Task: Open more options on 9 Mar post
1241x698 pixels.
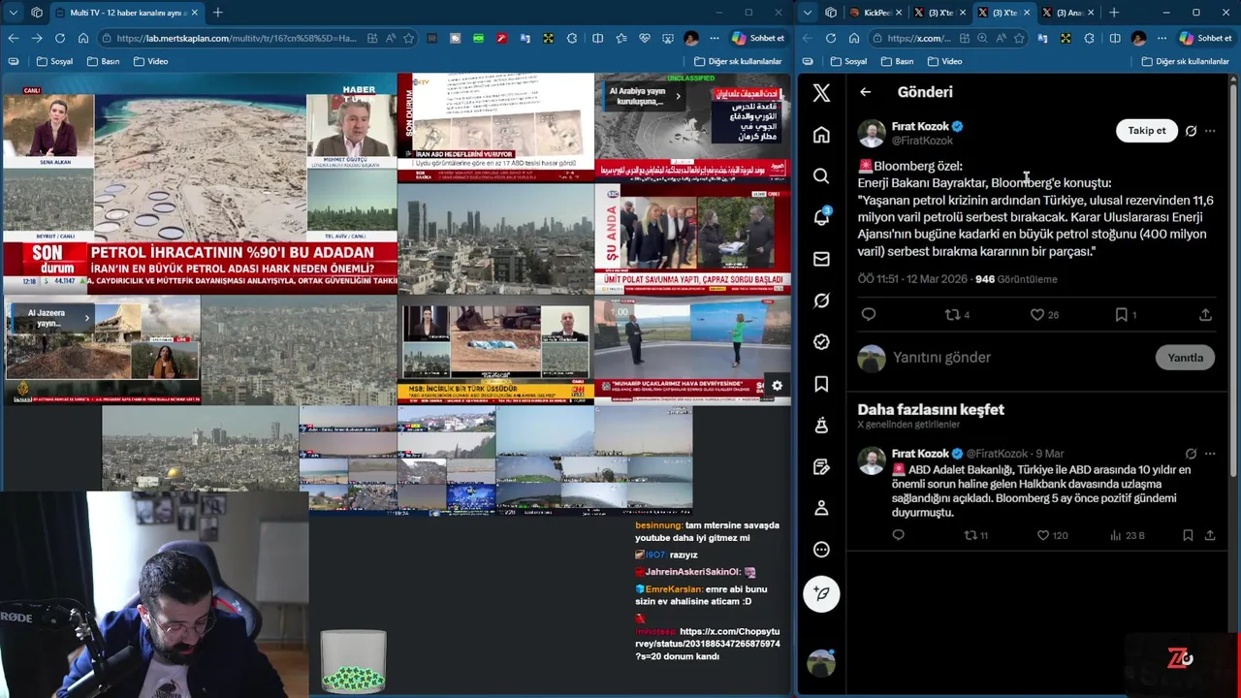Action: pyautogui.click(x=1210, y=454)
